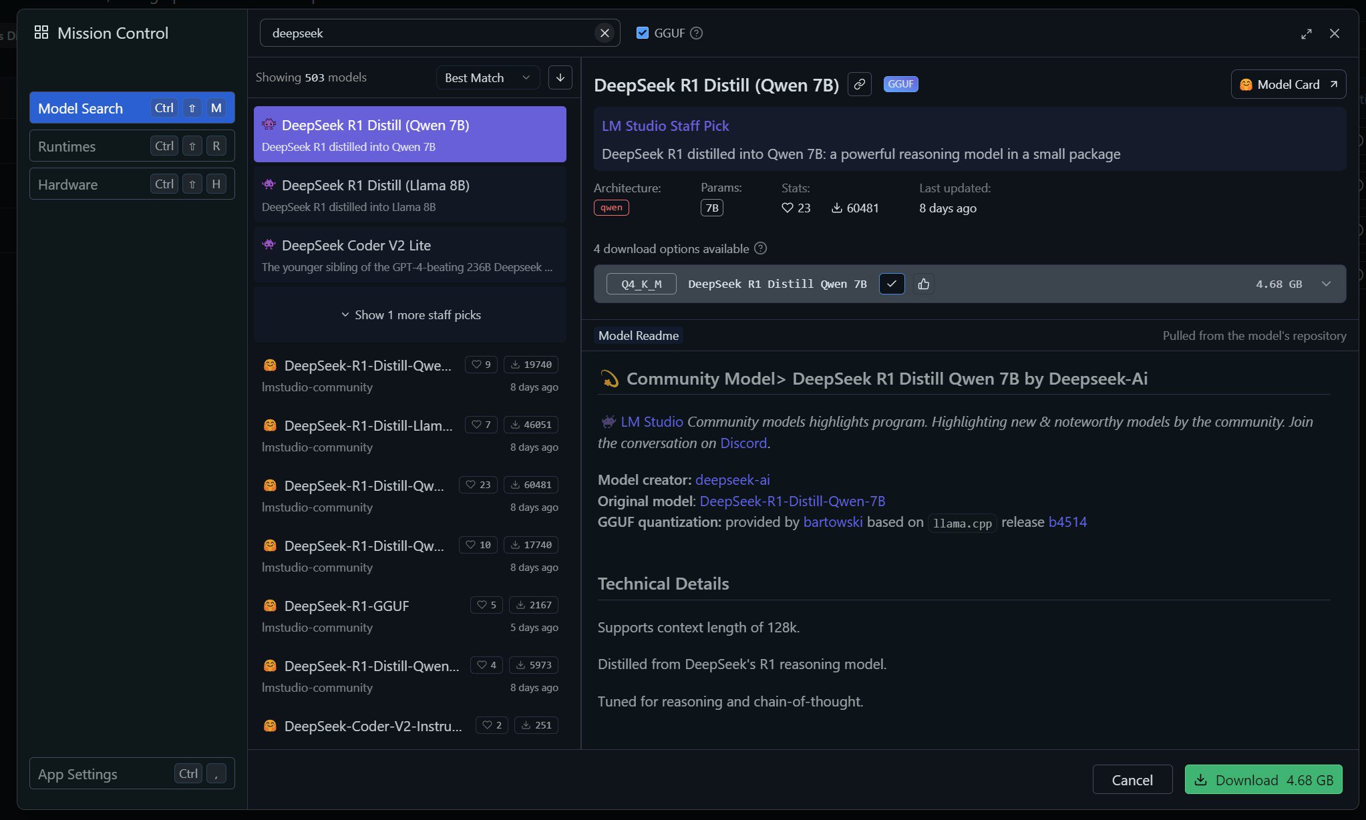This screenshot has height=820, width=1366.
Task: Copy the model link icon next to the title
Action: [859, 84]
